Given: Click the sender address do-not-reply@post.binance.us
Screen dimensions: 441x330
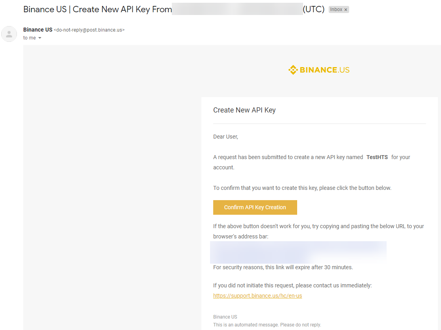Looking at the screenshot, I should point(88,30).
